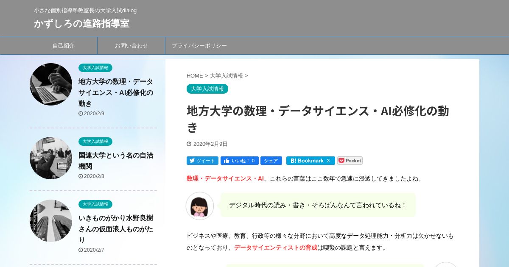Open sidebar post いきものがかり水野良樹さんの仮面浪人ものがたり
The image size is (509, 267).
point(116,229)
